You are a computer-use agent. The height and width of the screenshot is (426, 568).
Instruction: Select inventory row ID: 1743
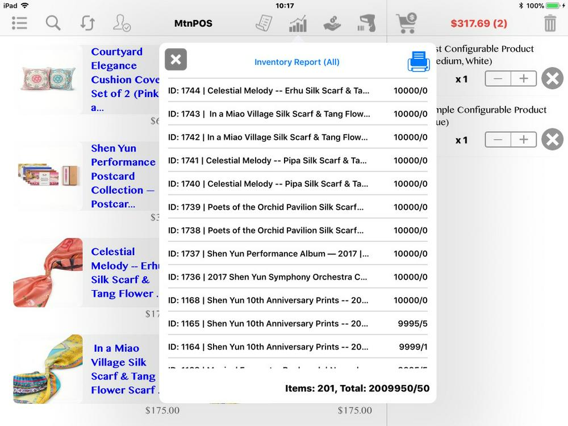click(x=298, y=114)
